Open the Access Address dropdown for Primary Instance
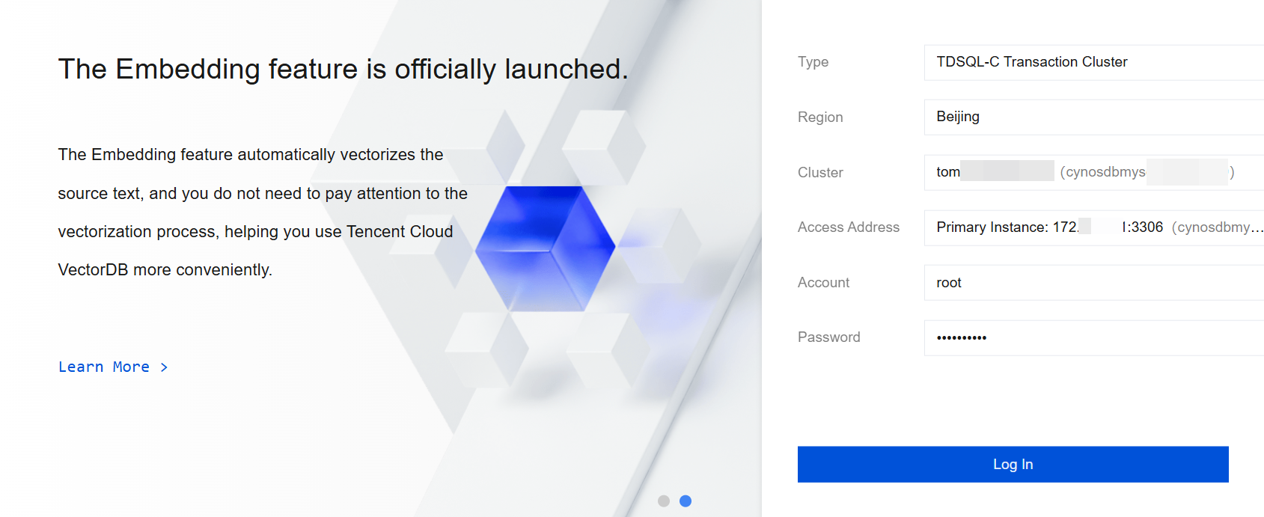Viewport: 1264px width, 517px height. tap(1094, 227)
